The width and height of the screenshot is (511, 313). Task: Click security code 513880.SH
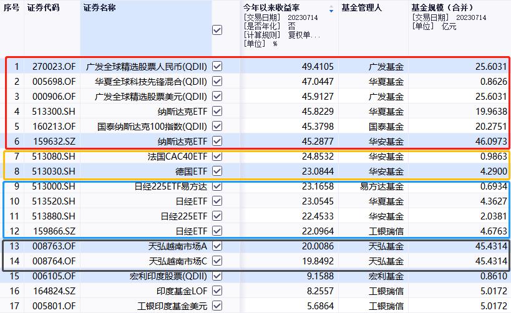coord(54,216)
